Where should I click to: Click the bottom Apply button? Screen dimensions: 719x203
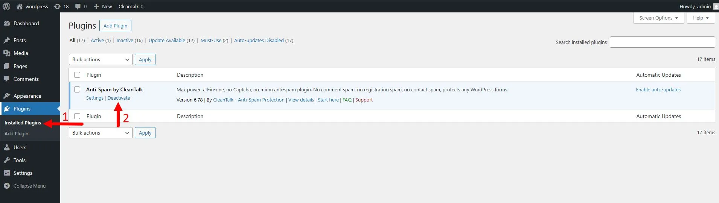145,133
